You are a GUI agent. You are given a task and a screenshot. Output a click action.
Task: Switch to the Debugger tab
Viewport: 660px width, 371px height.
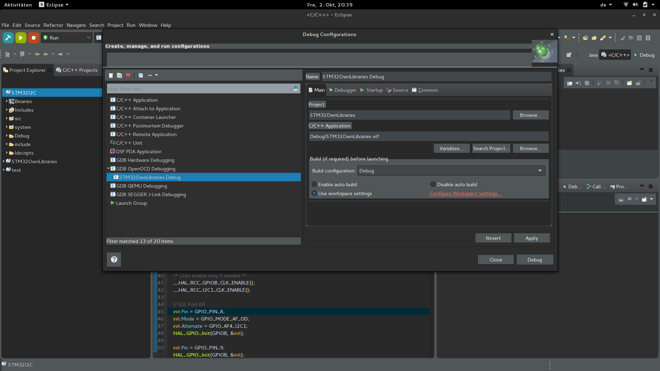342,90
